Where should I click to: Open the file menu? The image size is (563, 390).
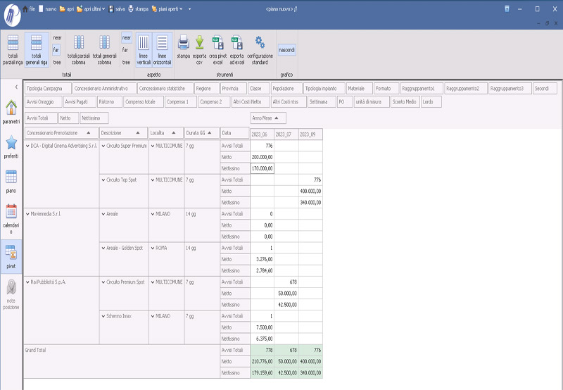(30, 8)
